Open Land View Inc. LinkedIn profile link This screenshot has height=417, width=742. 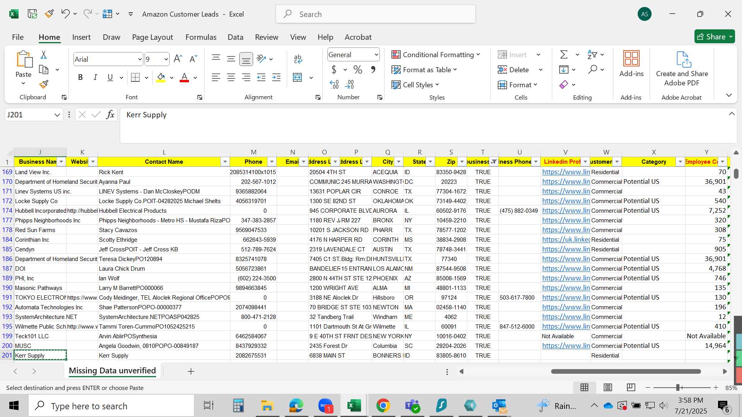pos(566,172)
